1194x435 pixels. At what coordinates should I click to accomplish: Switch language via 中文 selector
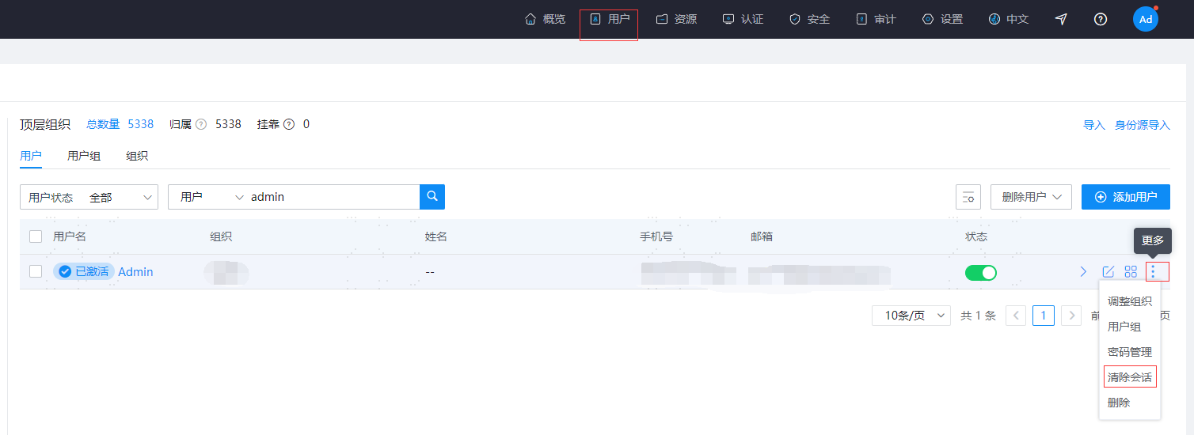1008,19
